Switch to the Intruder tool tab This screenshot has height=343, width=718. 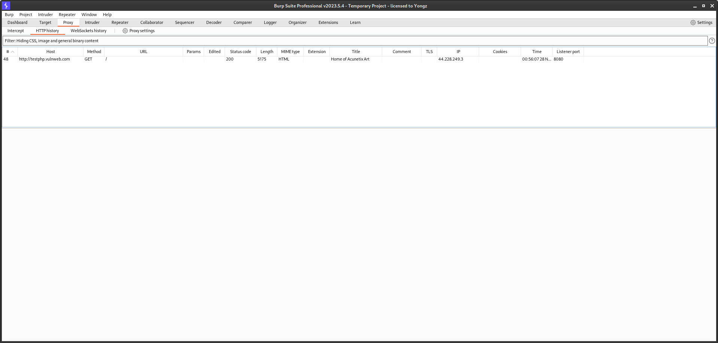tap(92, 22)
